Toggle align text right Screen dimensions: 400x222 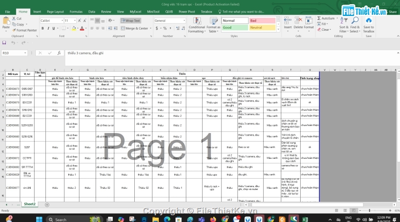(x=103, y=28)
